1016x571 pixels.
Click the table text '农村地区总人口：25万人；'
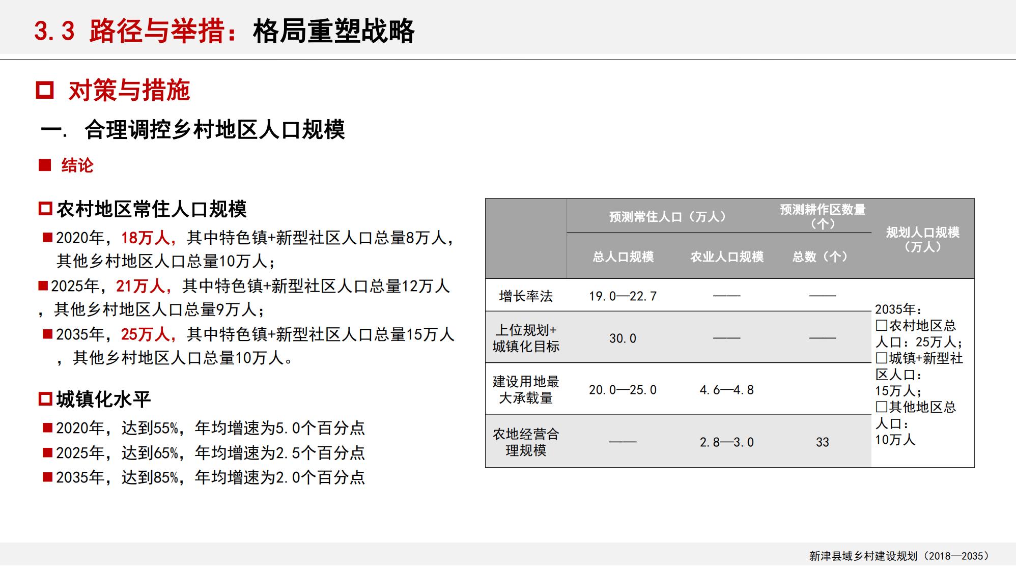[919, 334]
